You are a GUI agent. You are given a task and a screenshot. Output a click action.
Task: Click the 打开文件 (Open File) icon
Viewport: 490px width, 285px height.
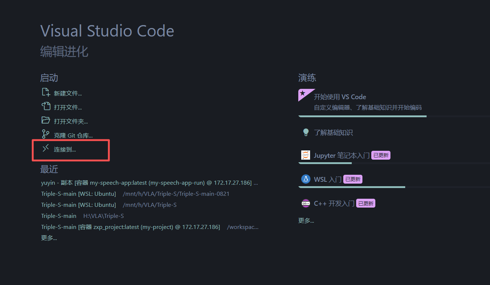pos(46,107)
